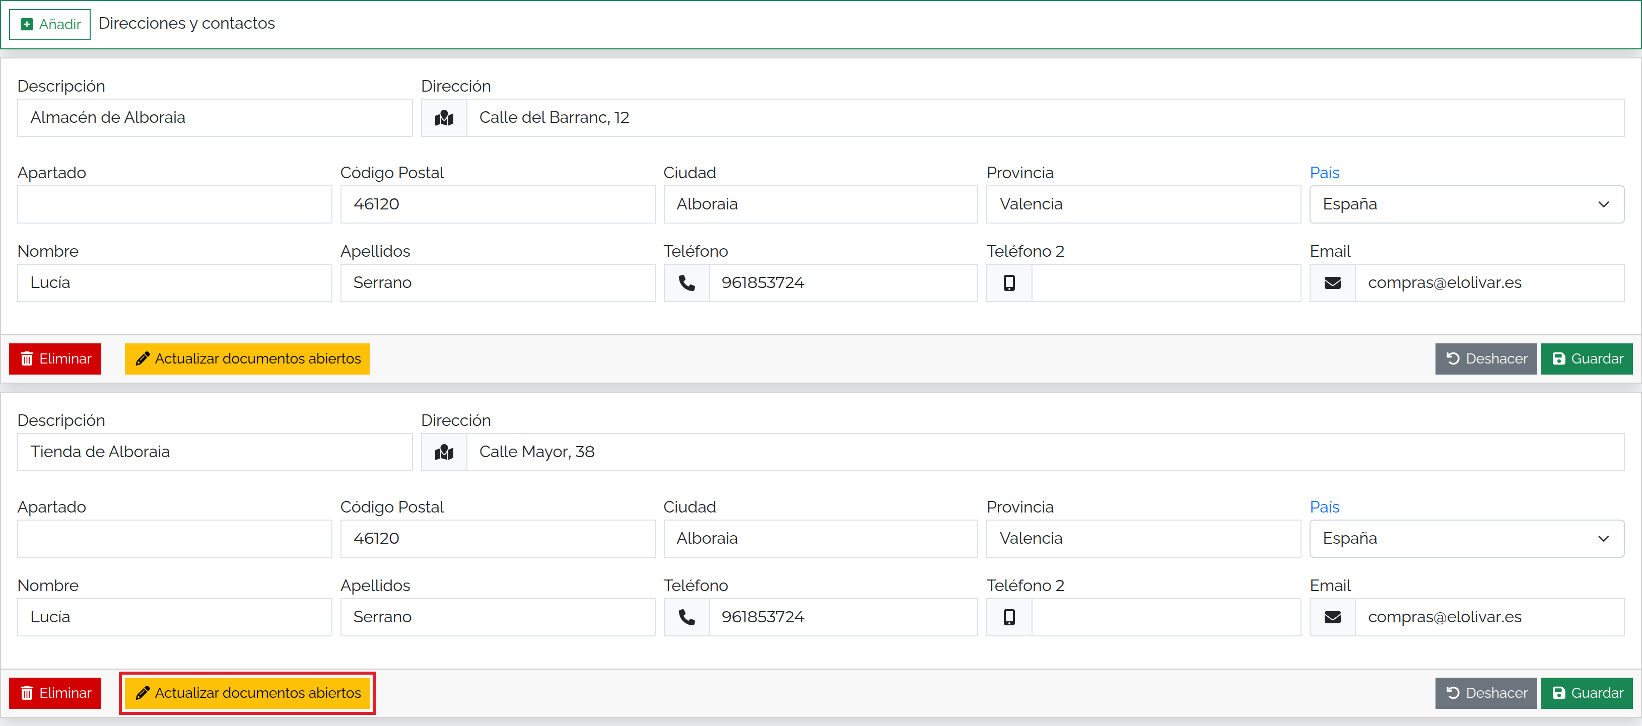Edit Apellidos Serrano in Almacén card
The height and width of the screenshot is (726, 1642).
(x=498, y=283)
